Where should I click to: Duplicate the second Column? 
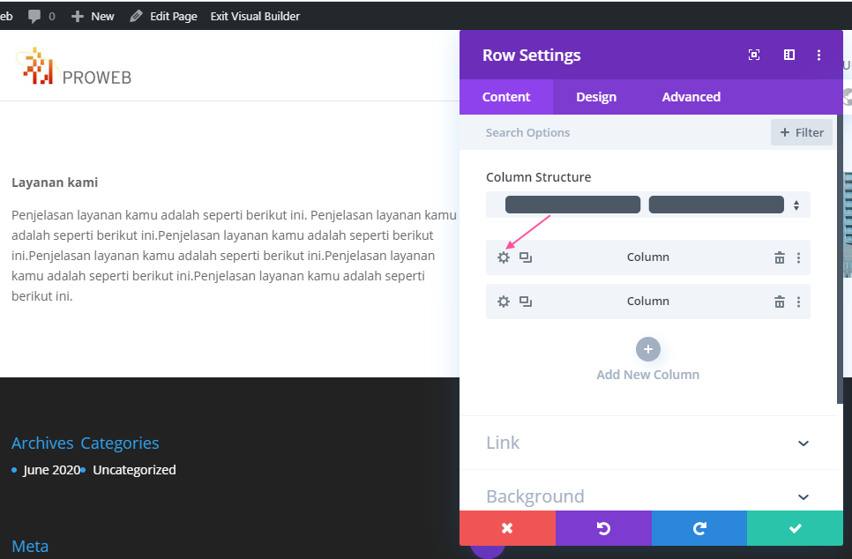(x=526, y=302)
